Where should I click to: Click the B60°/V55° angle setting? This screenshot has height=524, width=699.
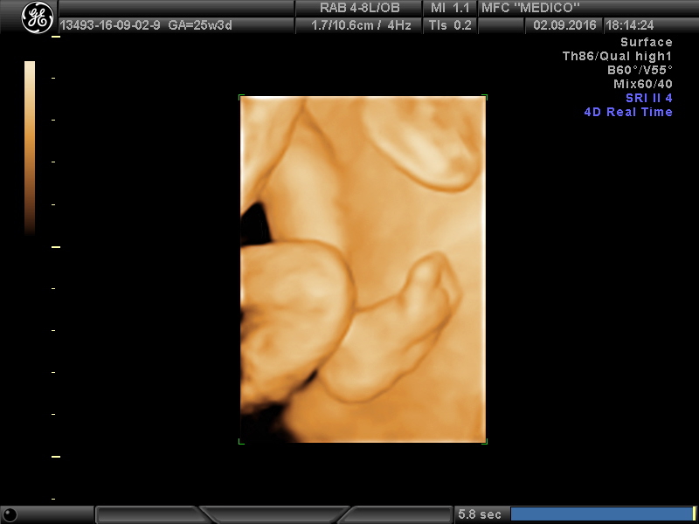[640, 70]
